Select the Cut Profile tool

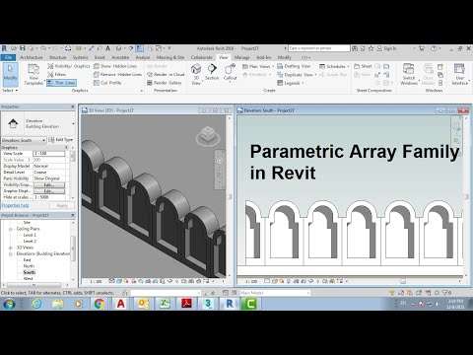(107, 83)
